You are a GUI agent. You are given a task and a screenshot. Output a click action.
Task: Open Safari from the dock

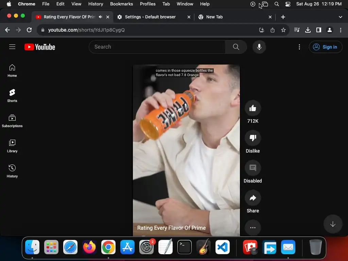[70, 247]
